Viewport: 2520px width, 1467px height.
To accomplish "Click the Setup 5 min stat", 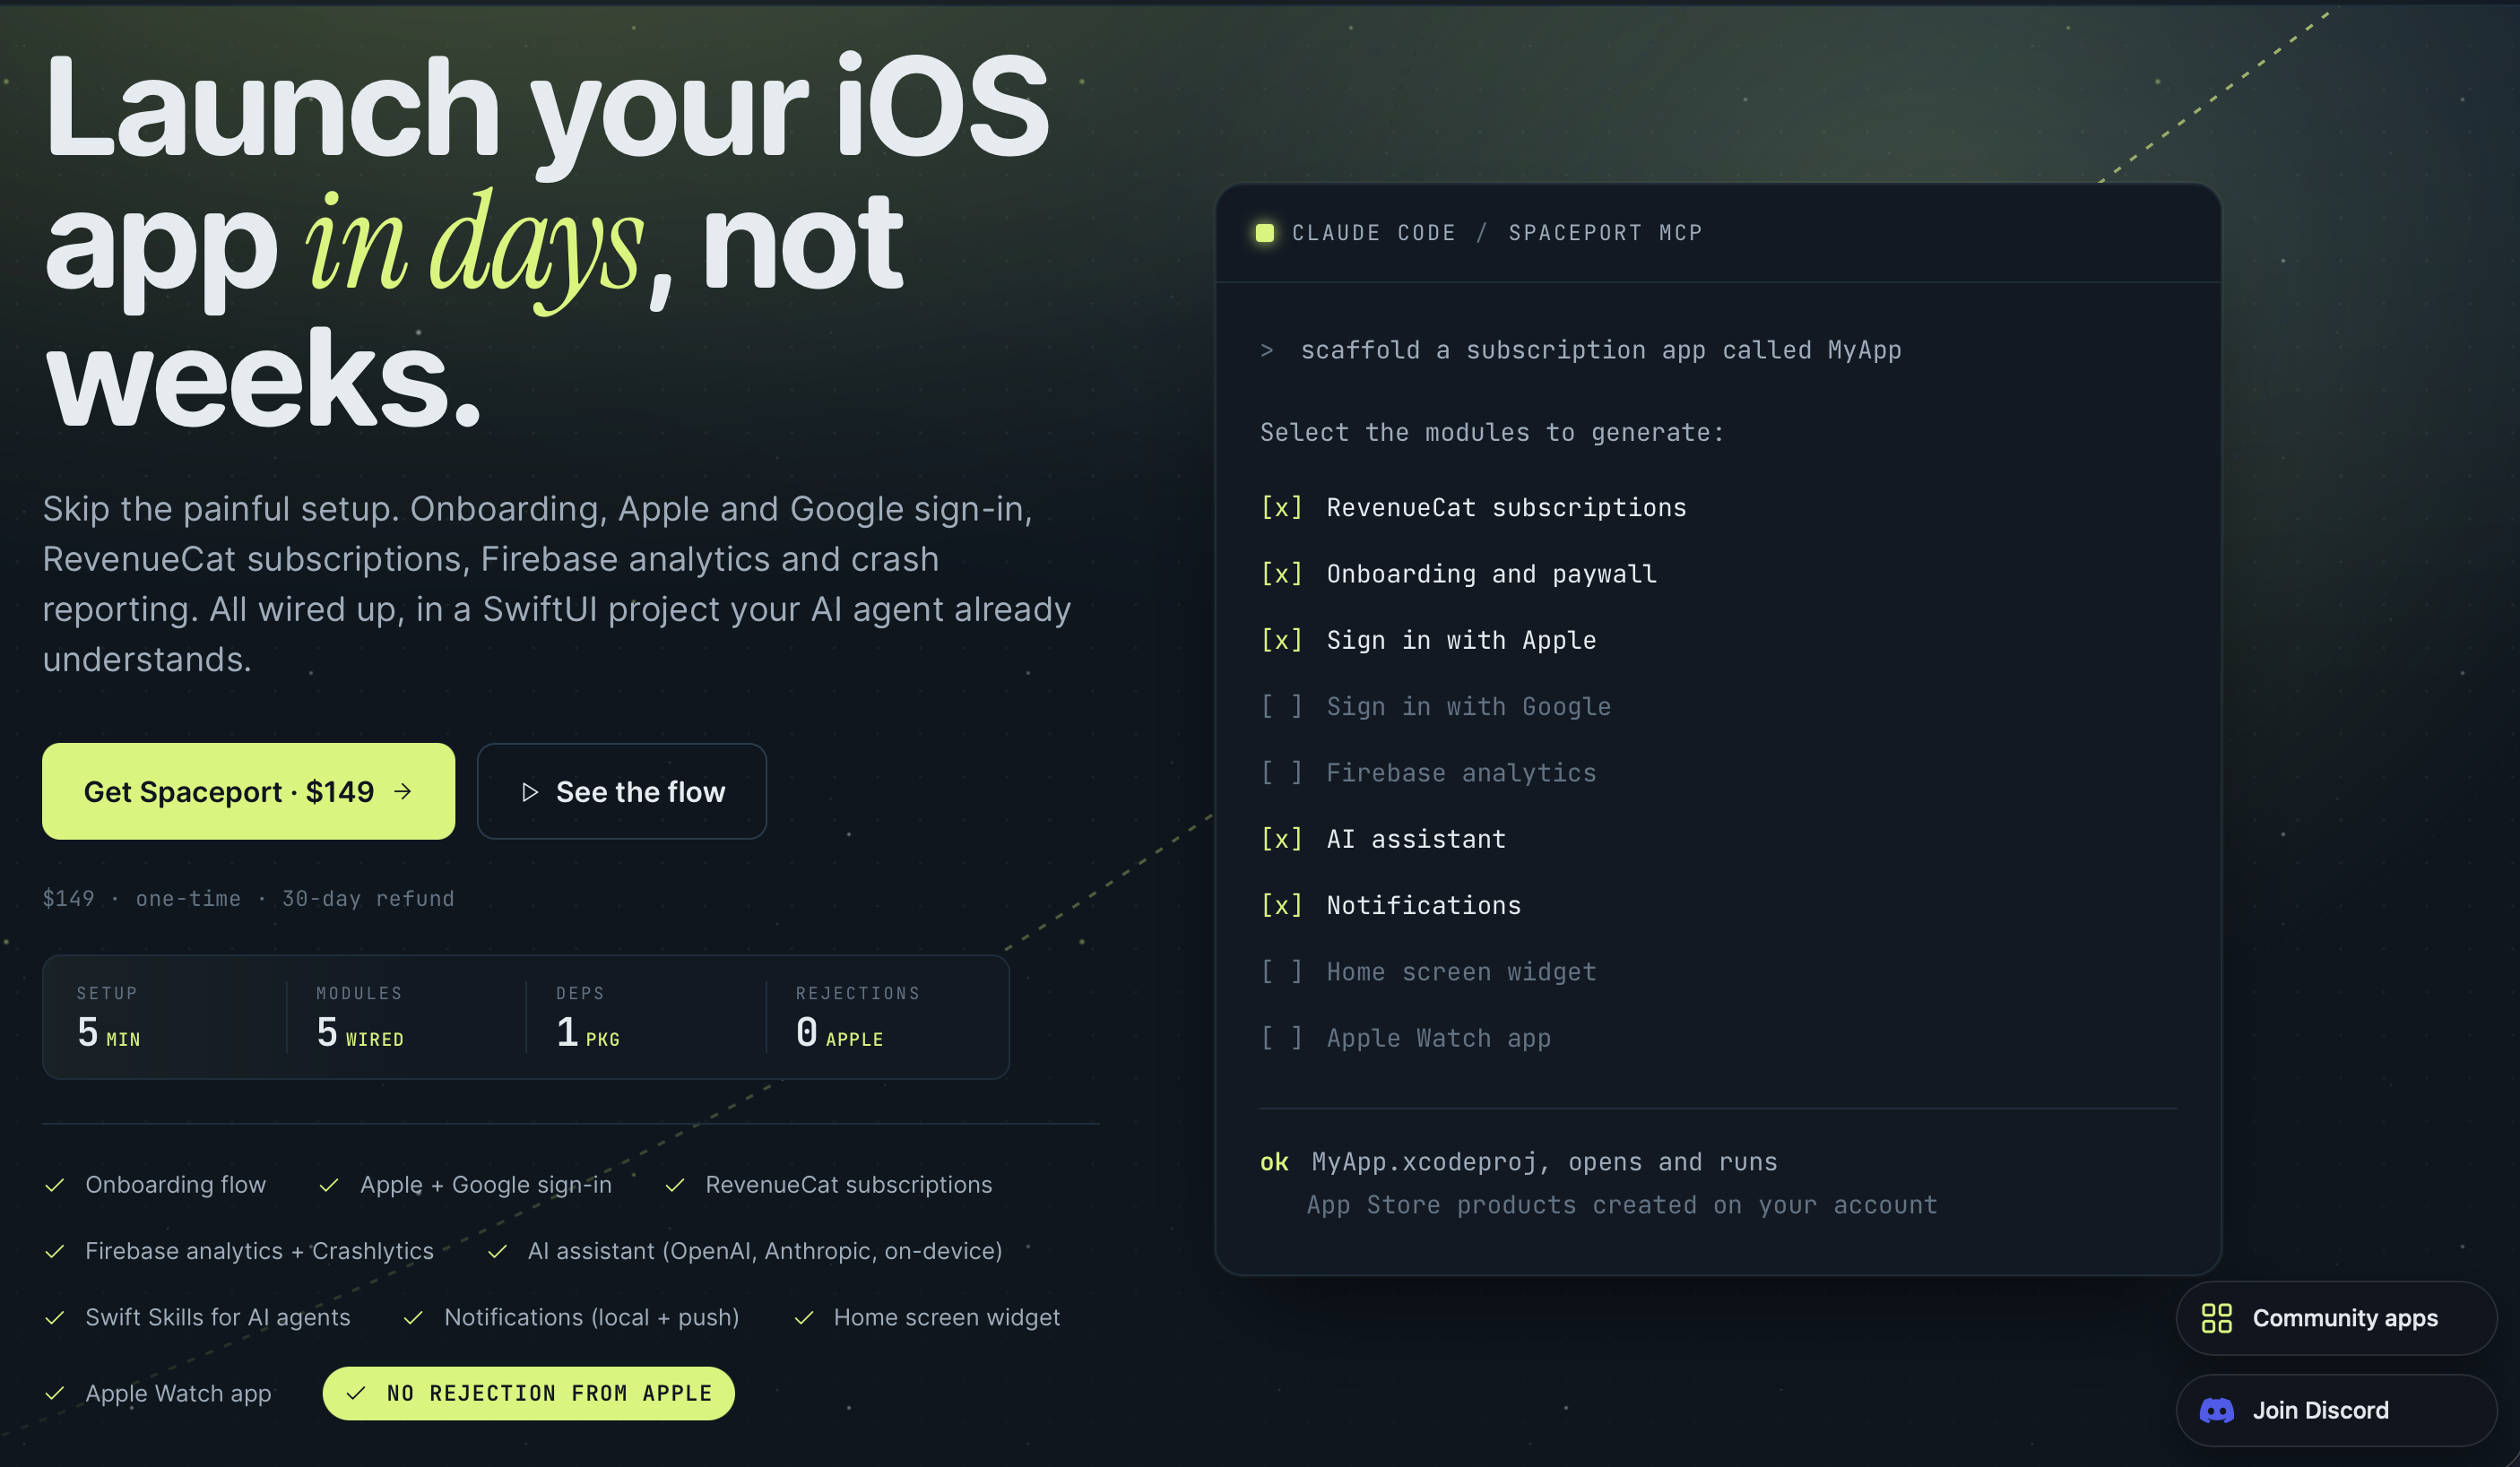I will tap(109, 1017).
